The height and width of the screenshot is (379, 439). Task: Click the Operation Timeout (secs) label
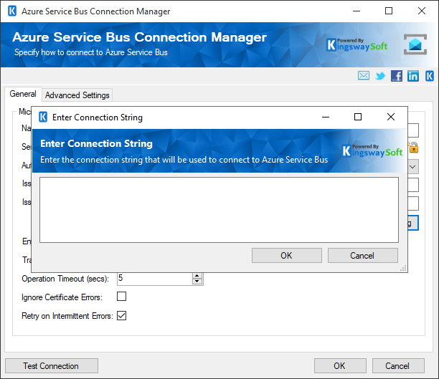65,279
